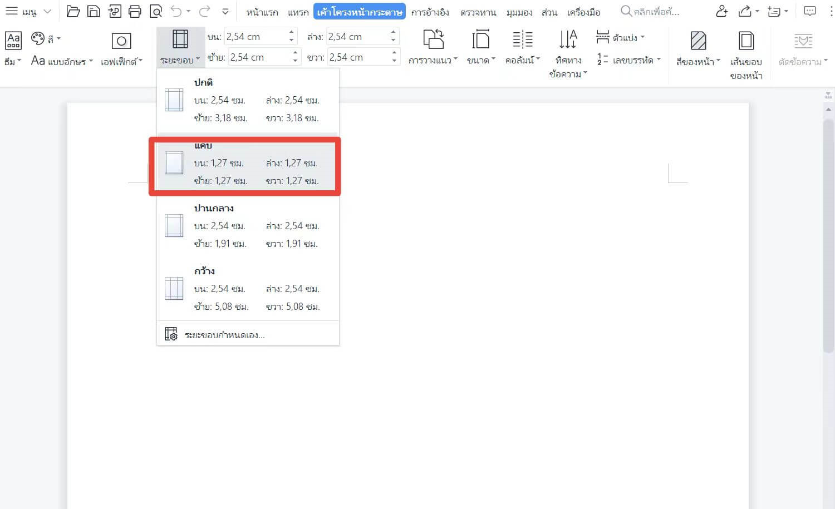This screenshot has height=509, width=835.
Task: Click the export to PDF icon
Action: point(115,11)
